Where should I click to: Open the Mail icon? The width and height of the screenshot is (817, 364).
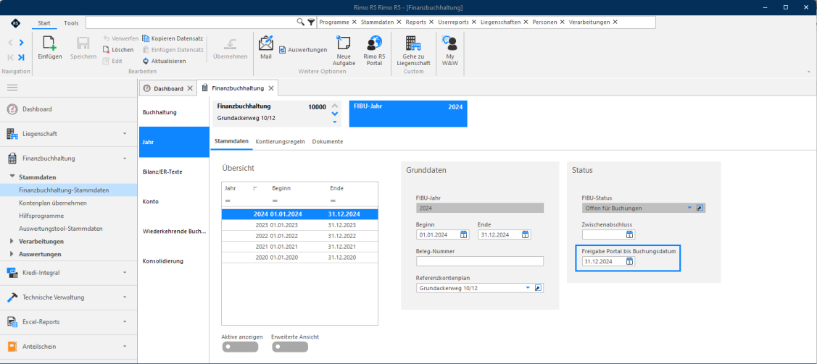point(266,43)
